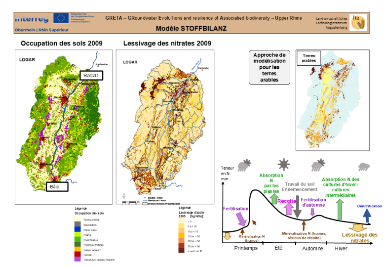385x267 pixels.
Task: Click the '15 bis <20' orange swatch
Action: tap(182, 235)
